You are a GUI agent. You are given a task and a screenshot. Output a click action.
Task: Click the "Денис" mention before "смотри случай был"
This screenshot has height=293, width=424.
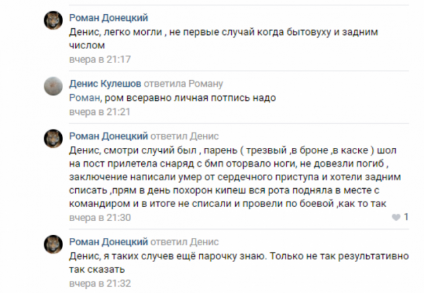click(83, 149)
